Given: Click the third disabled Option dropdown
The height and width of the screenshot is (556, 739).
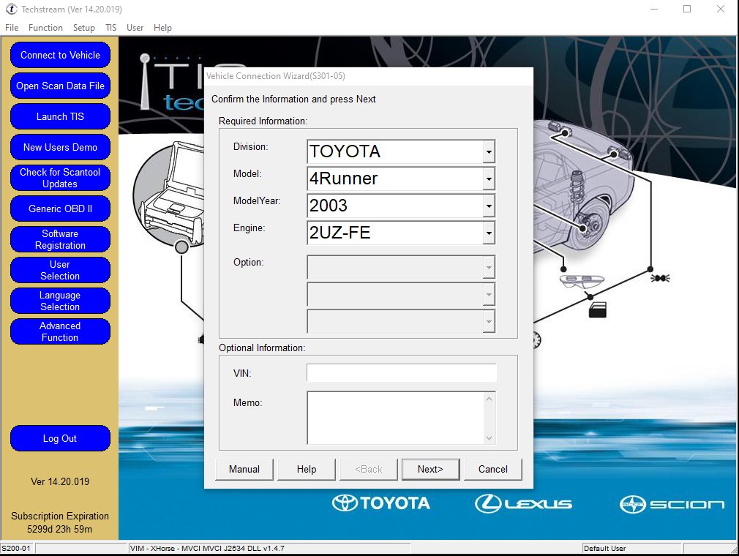Looking at the screenshot, I should tap(401, 321).
